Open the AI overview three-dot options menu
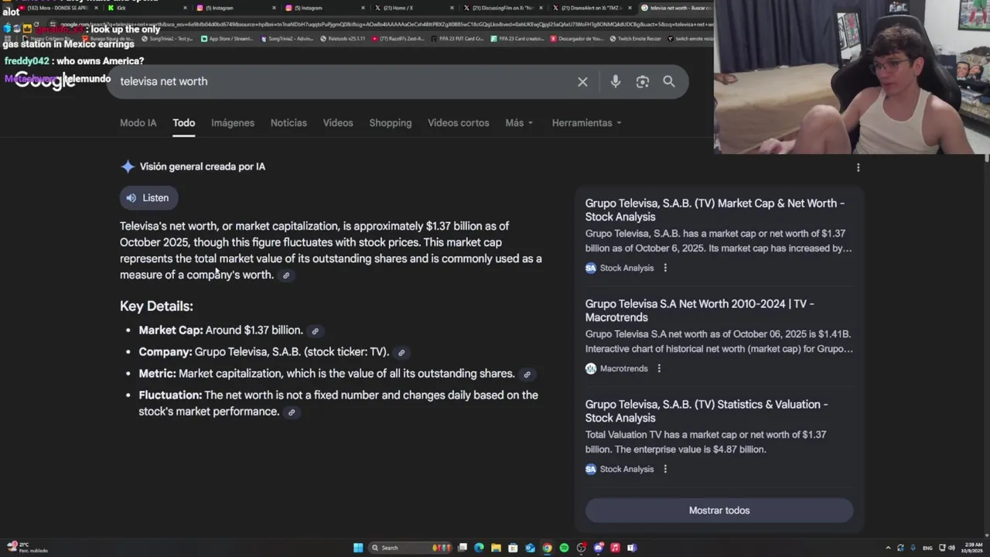This screenshot has height=557, width=990. (x=858, y=167)
